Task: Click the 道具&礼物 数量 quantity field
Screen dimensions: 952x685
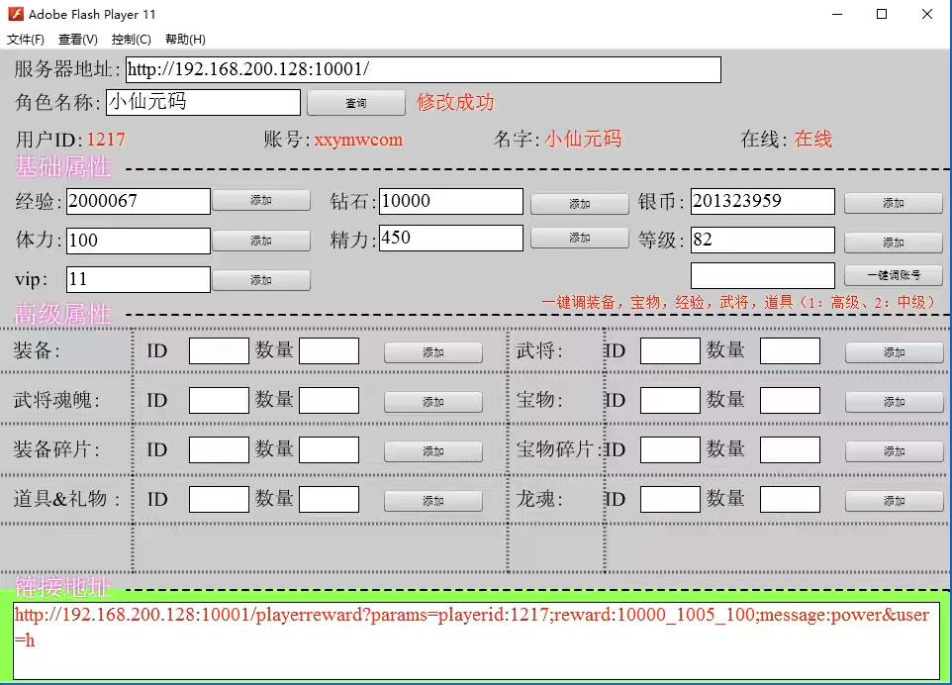Action: tap(330, 500)
